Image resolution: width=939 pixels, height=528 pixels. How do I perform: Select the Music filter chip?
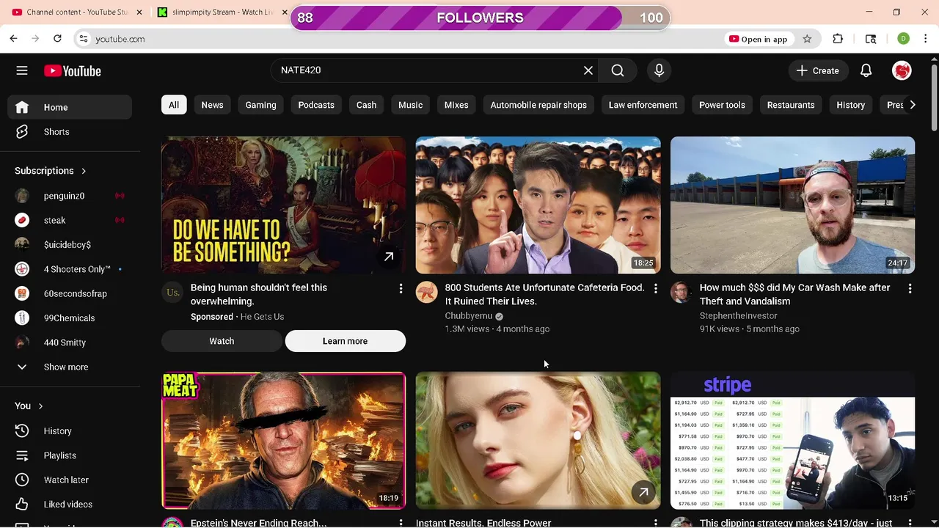(410, 105)
